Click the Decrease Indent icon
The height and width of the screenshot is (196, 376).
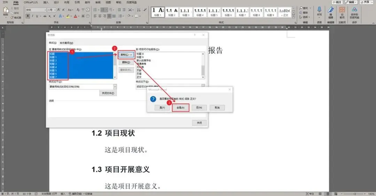[119, 10]
